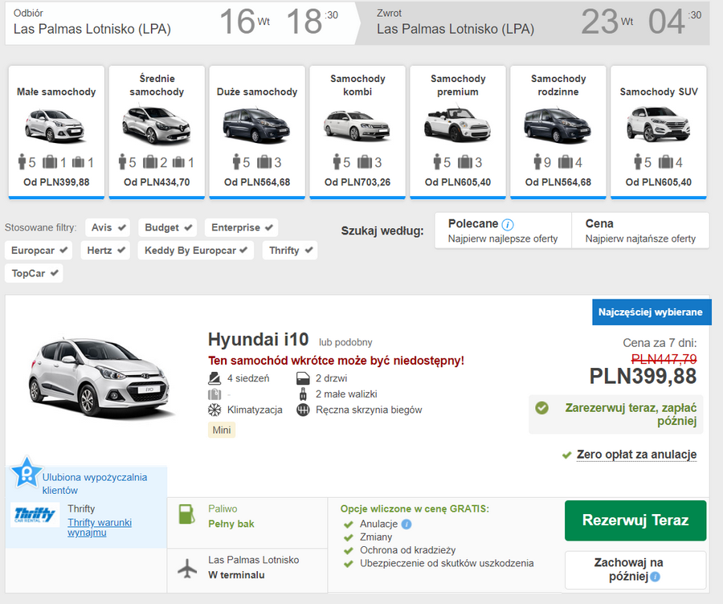This screenshot has height=604, width=723.
Task: Deselect the Hertz filter
Action: pos(105,251)
